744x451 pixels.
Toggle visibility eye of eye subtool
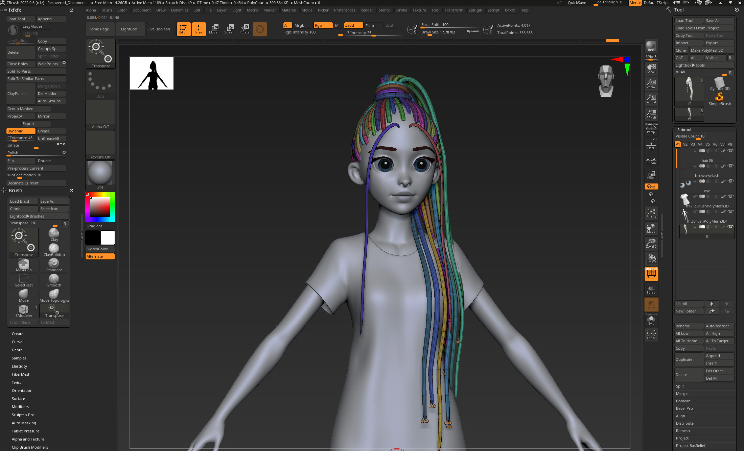pos(730,181)
